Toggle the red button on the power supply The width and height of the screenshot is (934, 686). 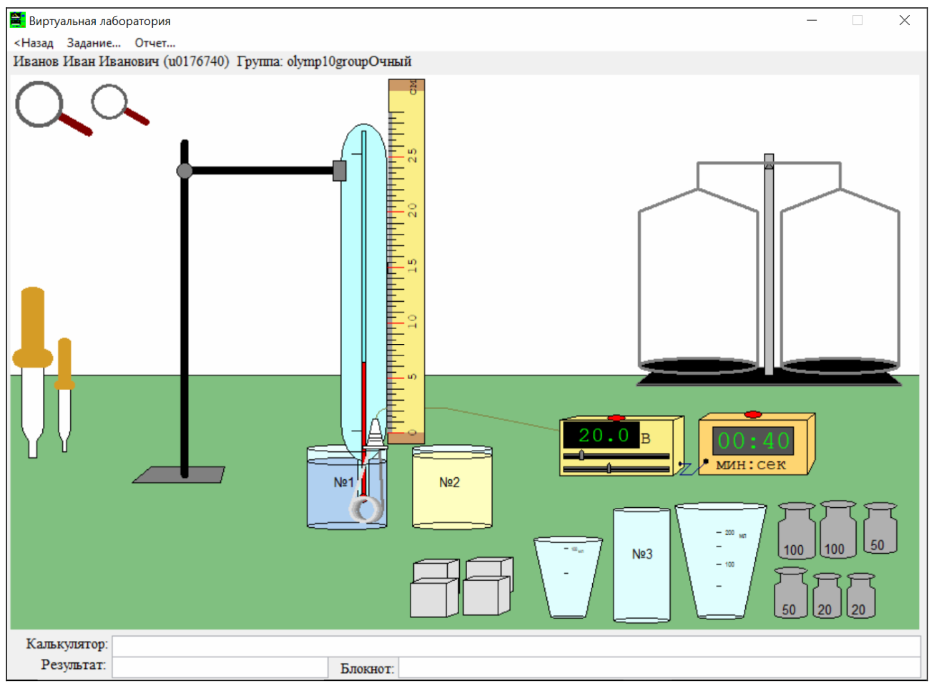pos(616,418)
